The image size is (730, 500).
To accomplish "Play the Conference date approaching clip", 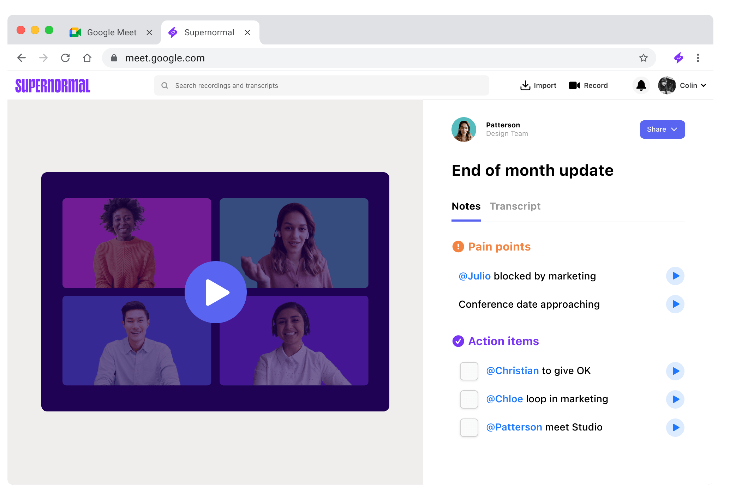I will [x=675, y=304].
